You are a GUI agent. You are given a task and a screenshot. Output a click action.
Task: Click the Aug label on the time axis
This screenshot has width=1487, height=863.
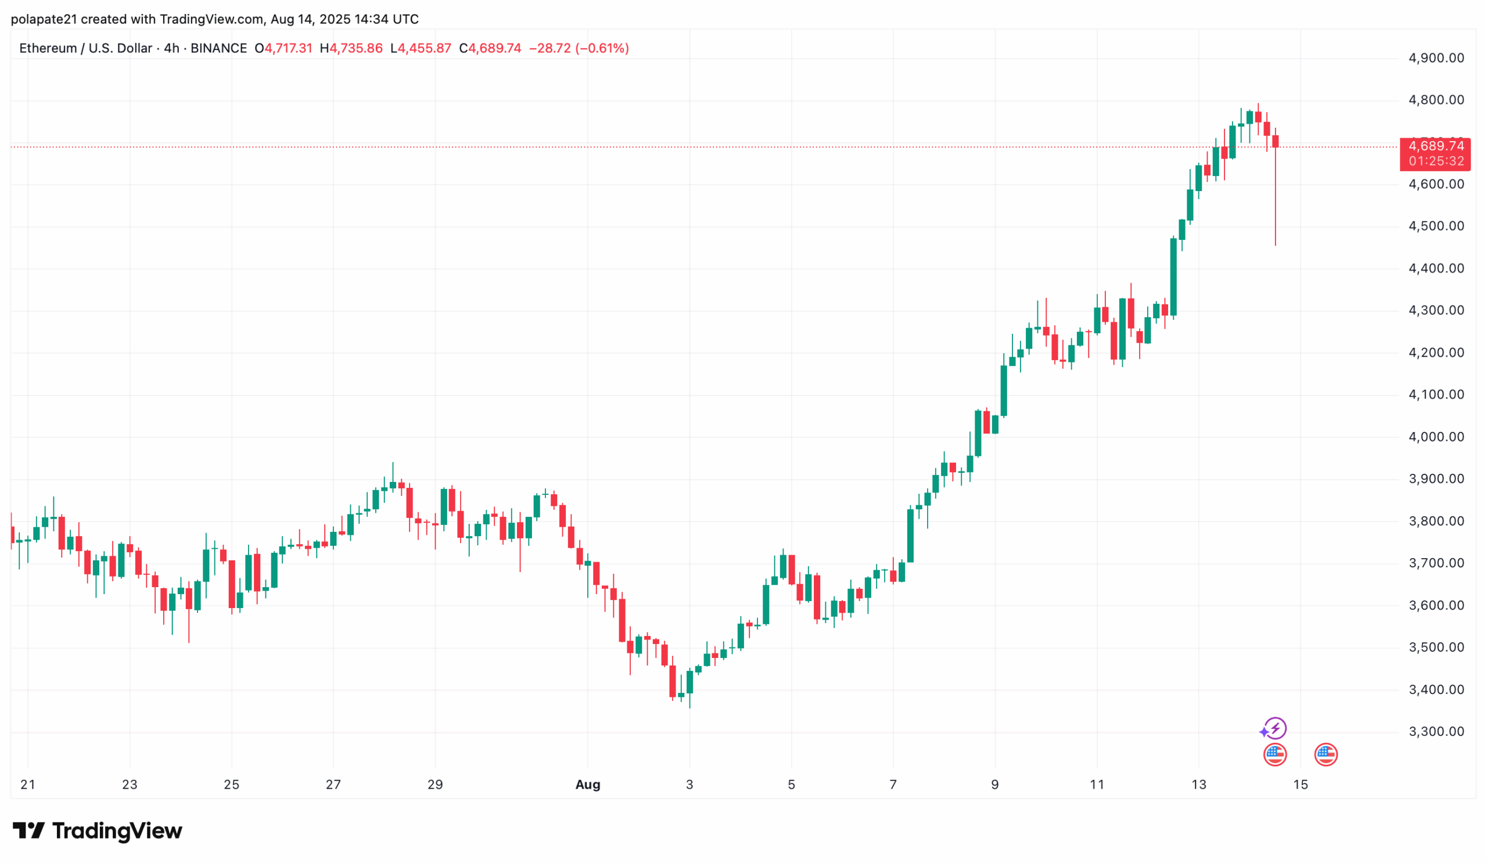(x=588, y=785)
